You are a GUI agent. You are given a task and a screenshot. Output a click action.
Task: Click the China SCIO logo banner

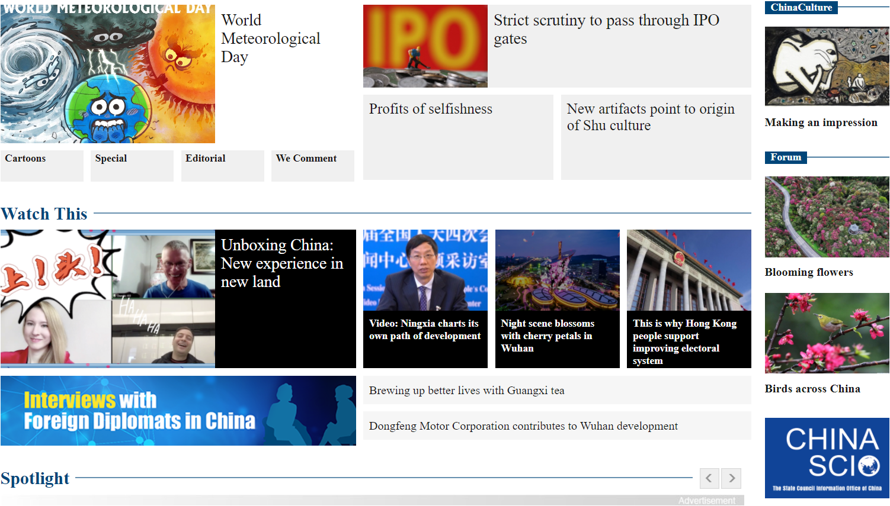click(827, 457)
